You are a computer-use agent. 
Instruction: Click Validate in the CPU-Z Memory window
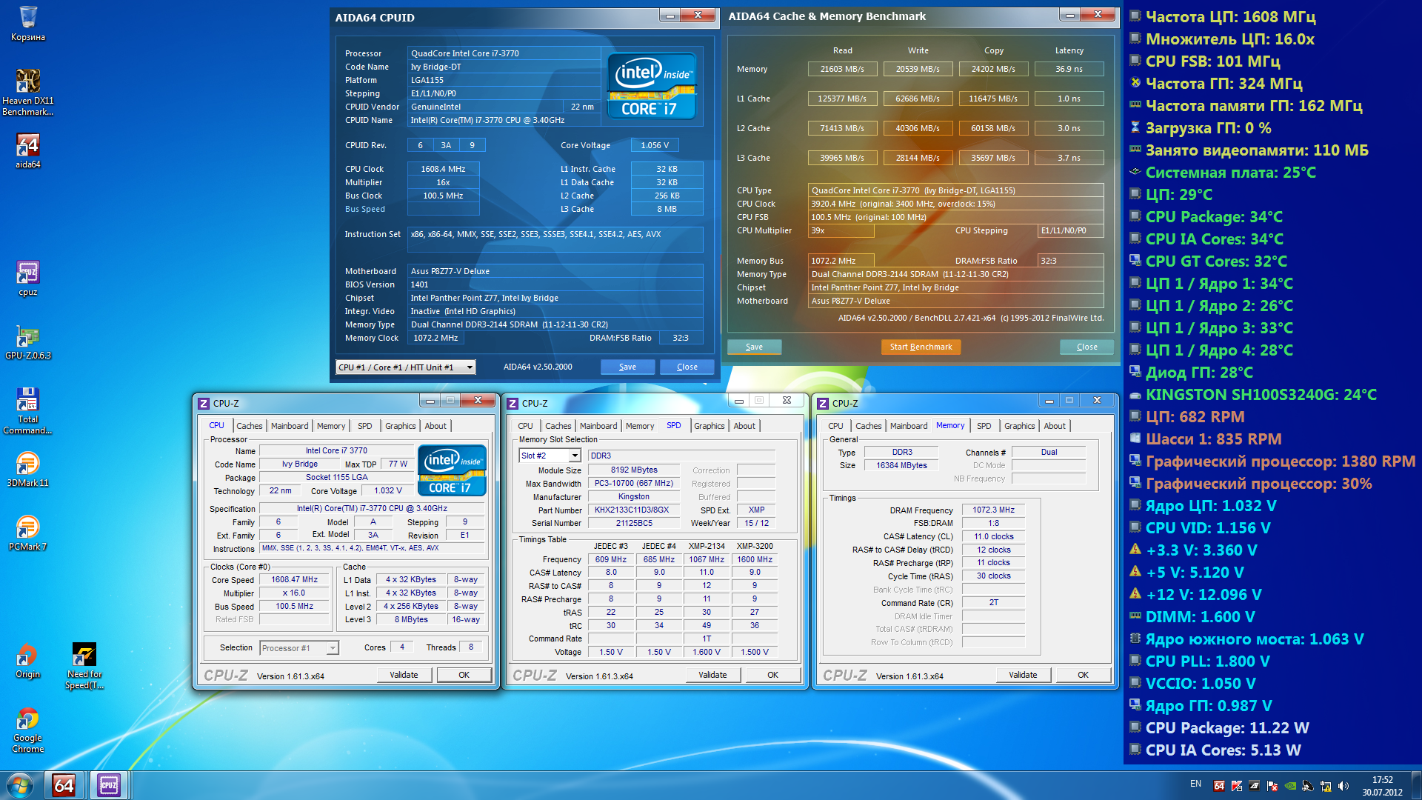coord(1023,675)
